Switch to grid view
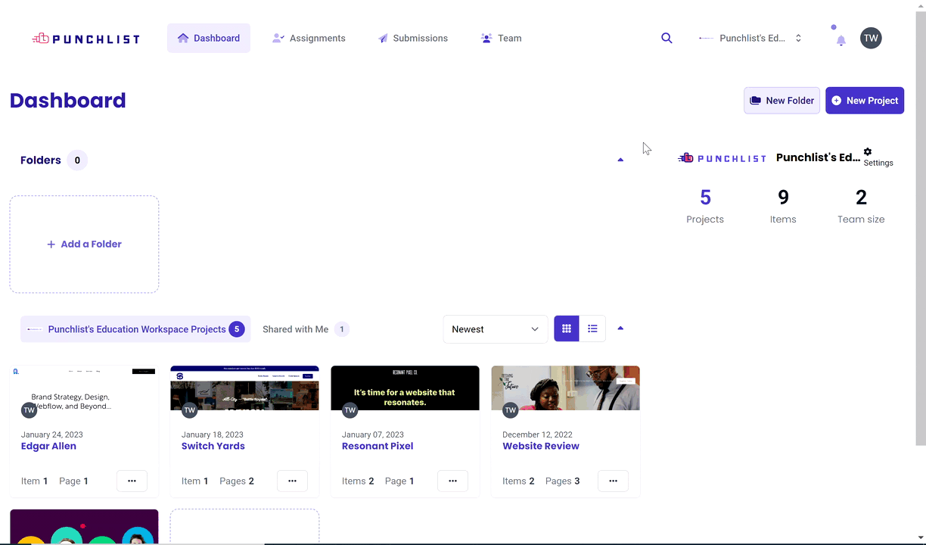 coord(567,329)
